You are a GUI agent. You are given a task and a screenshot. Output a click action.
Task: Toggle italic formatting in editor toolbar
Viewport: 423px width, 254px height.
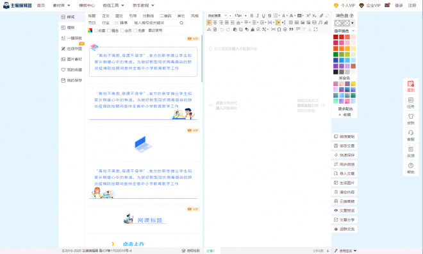(x=258, y=15)
